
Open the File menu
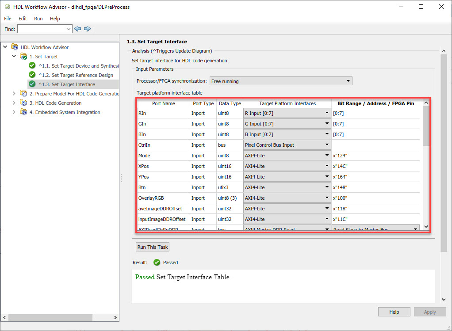pos(8,19)
